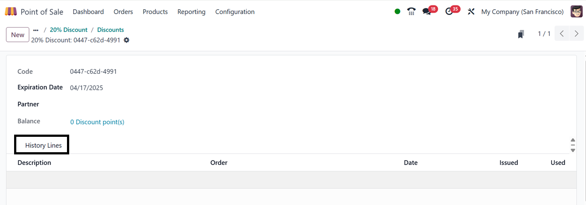This screenshot has width=586, height=205.
Task: Open the 0 Discount point(s) balance link
Action: (97, 122)
